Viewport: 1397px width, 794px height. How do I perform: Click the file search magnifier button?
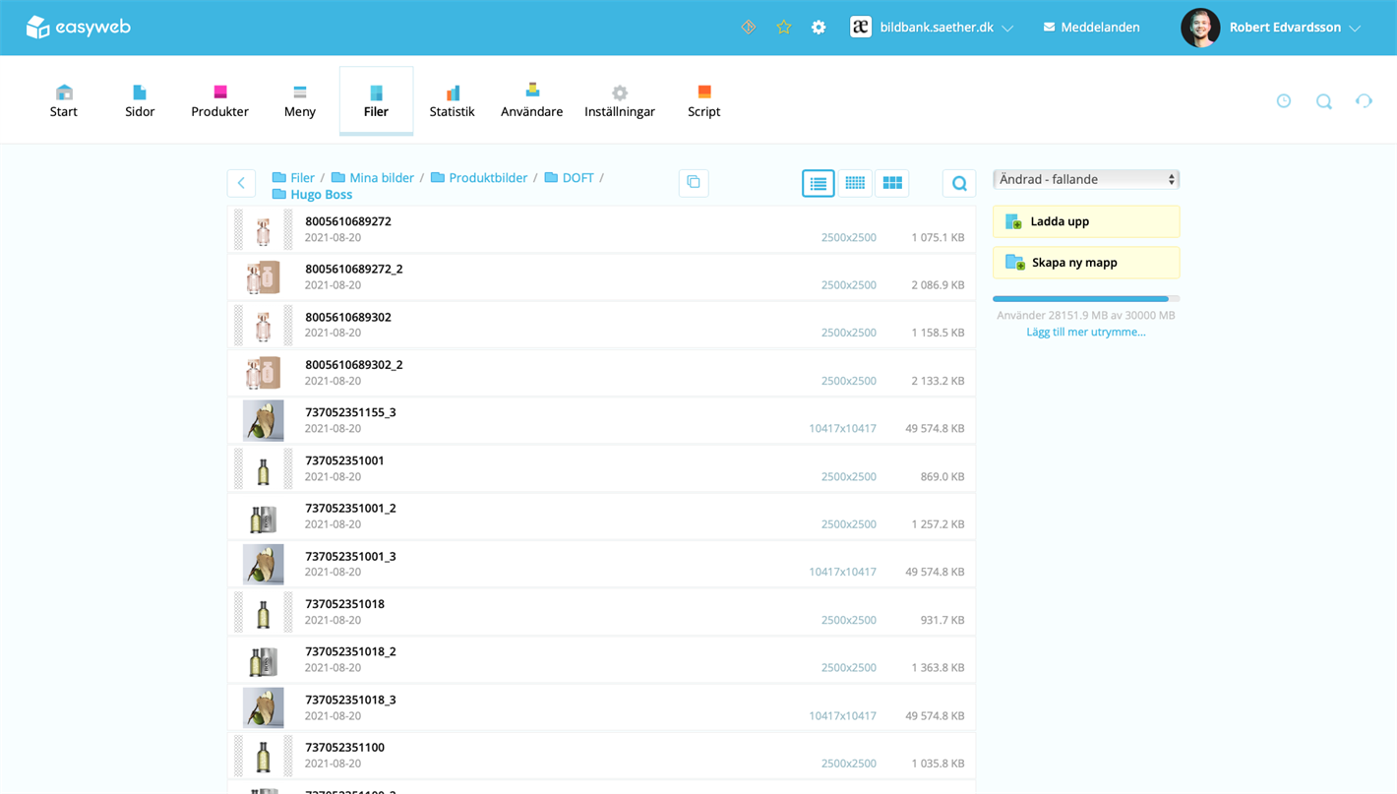point(959,183)
